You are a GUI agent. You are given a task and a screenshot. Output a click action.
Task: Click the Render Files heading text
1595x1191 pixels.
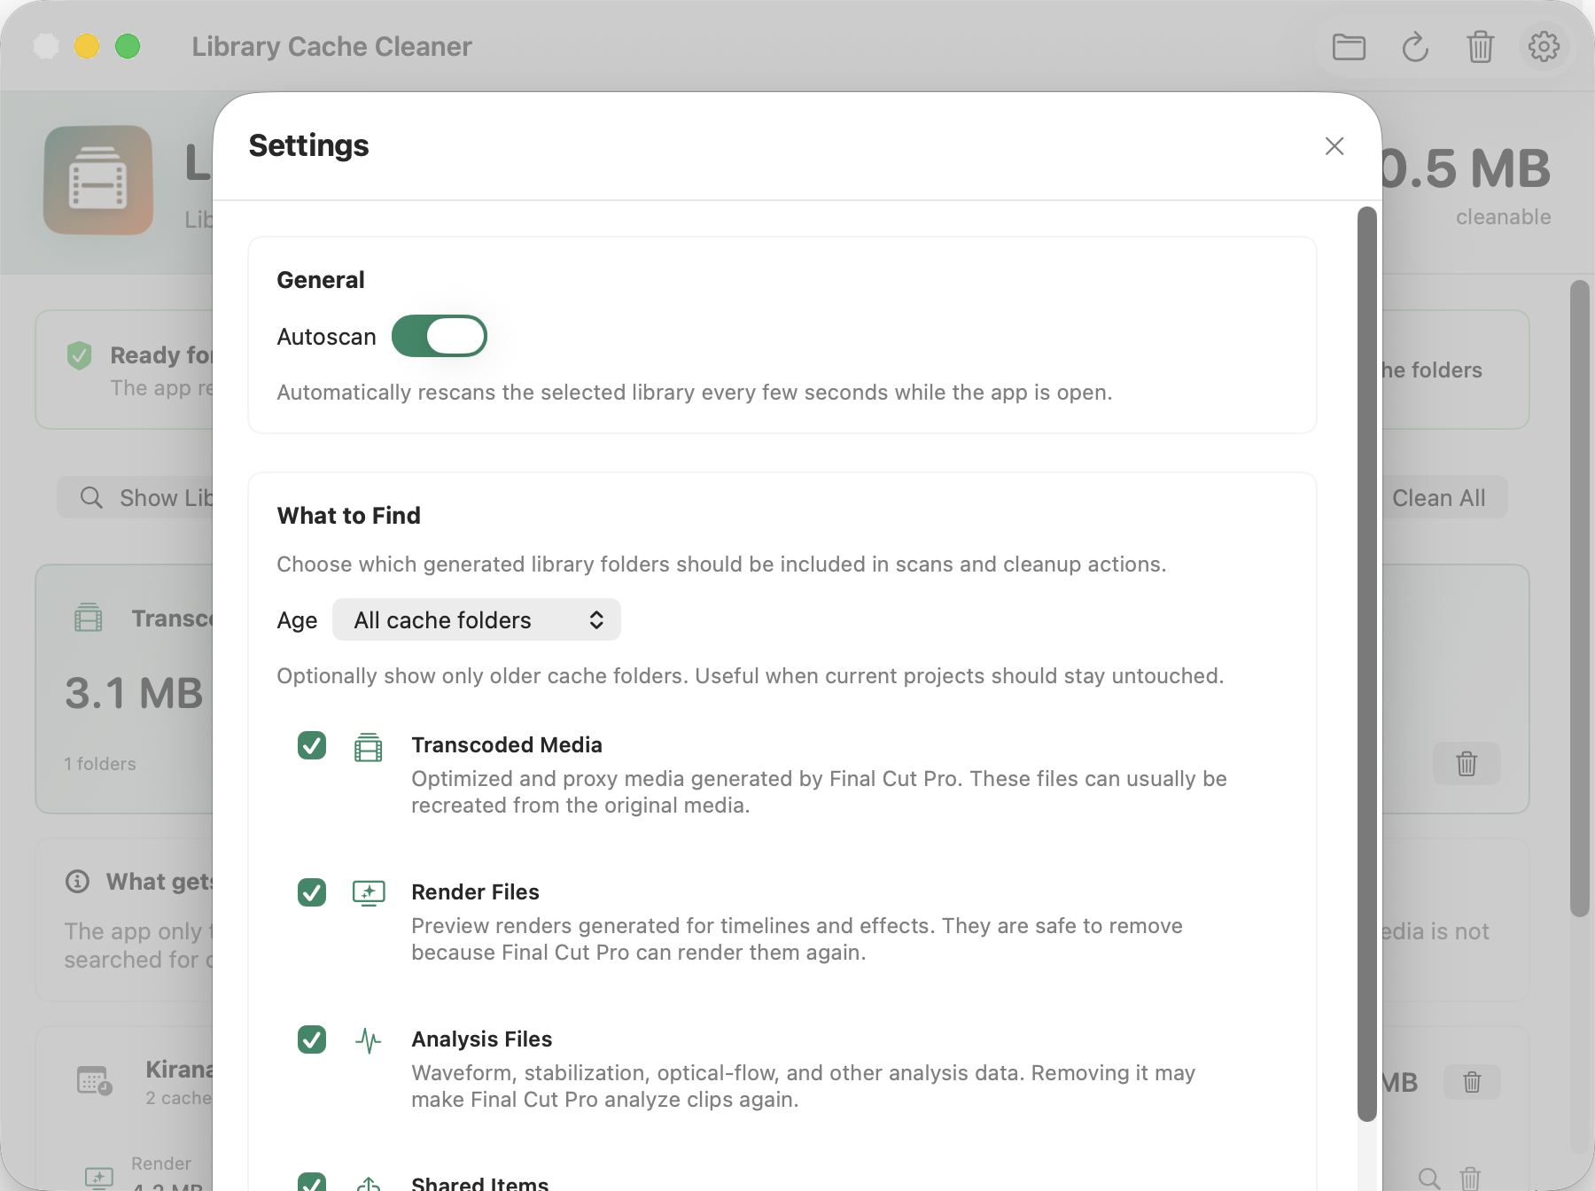tap(475, 892)
